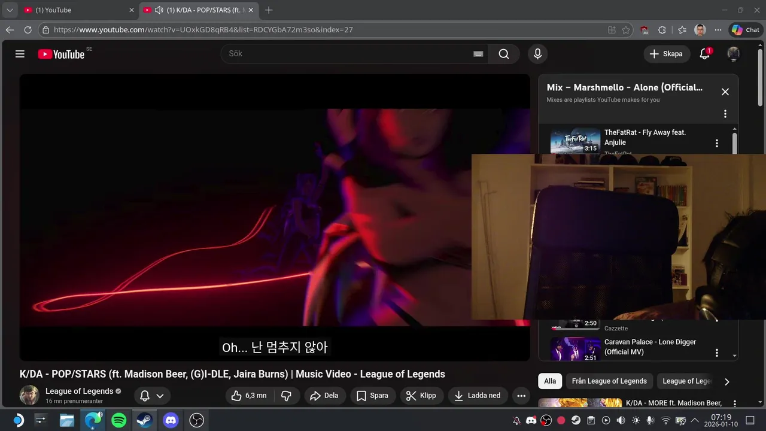The width and height of the screenshot is (766, 431).
Task: Mute the K/DA tab via speaker icon
Action: click(x=159, y=10)
